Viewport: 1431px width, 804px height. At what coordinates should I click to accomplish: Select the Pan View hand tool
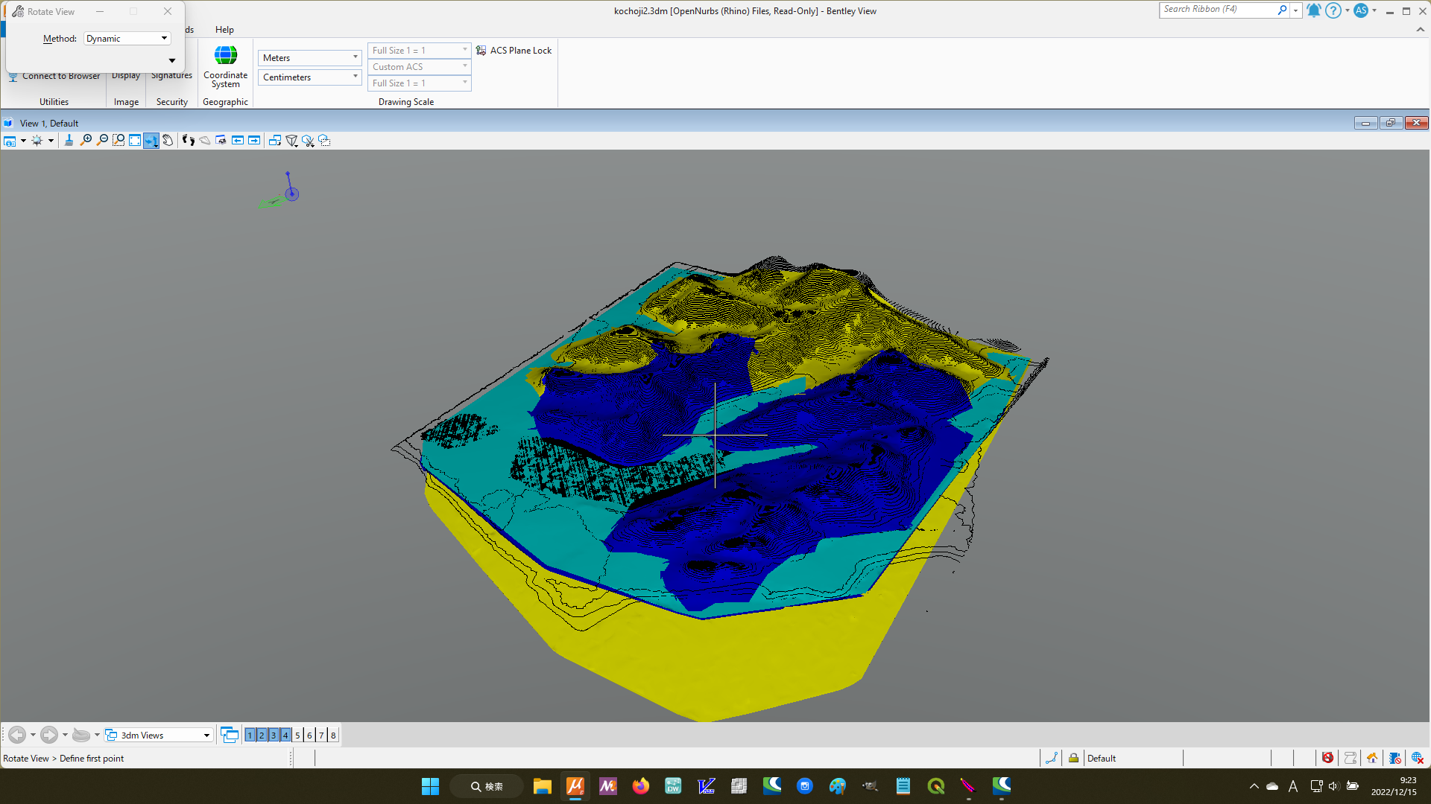(168, 141)
